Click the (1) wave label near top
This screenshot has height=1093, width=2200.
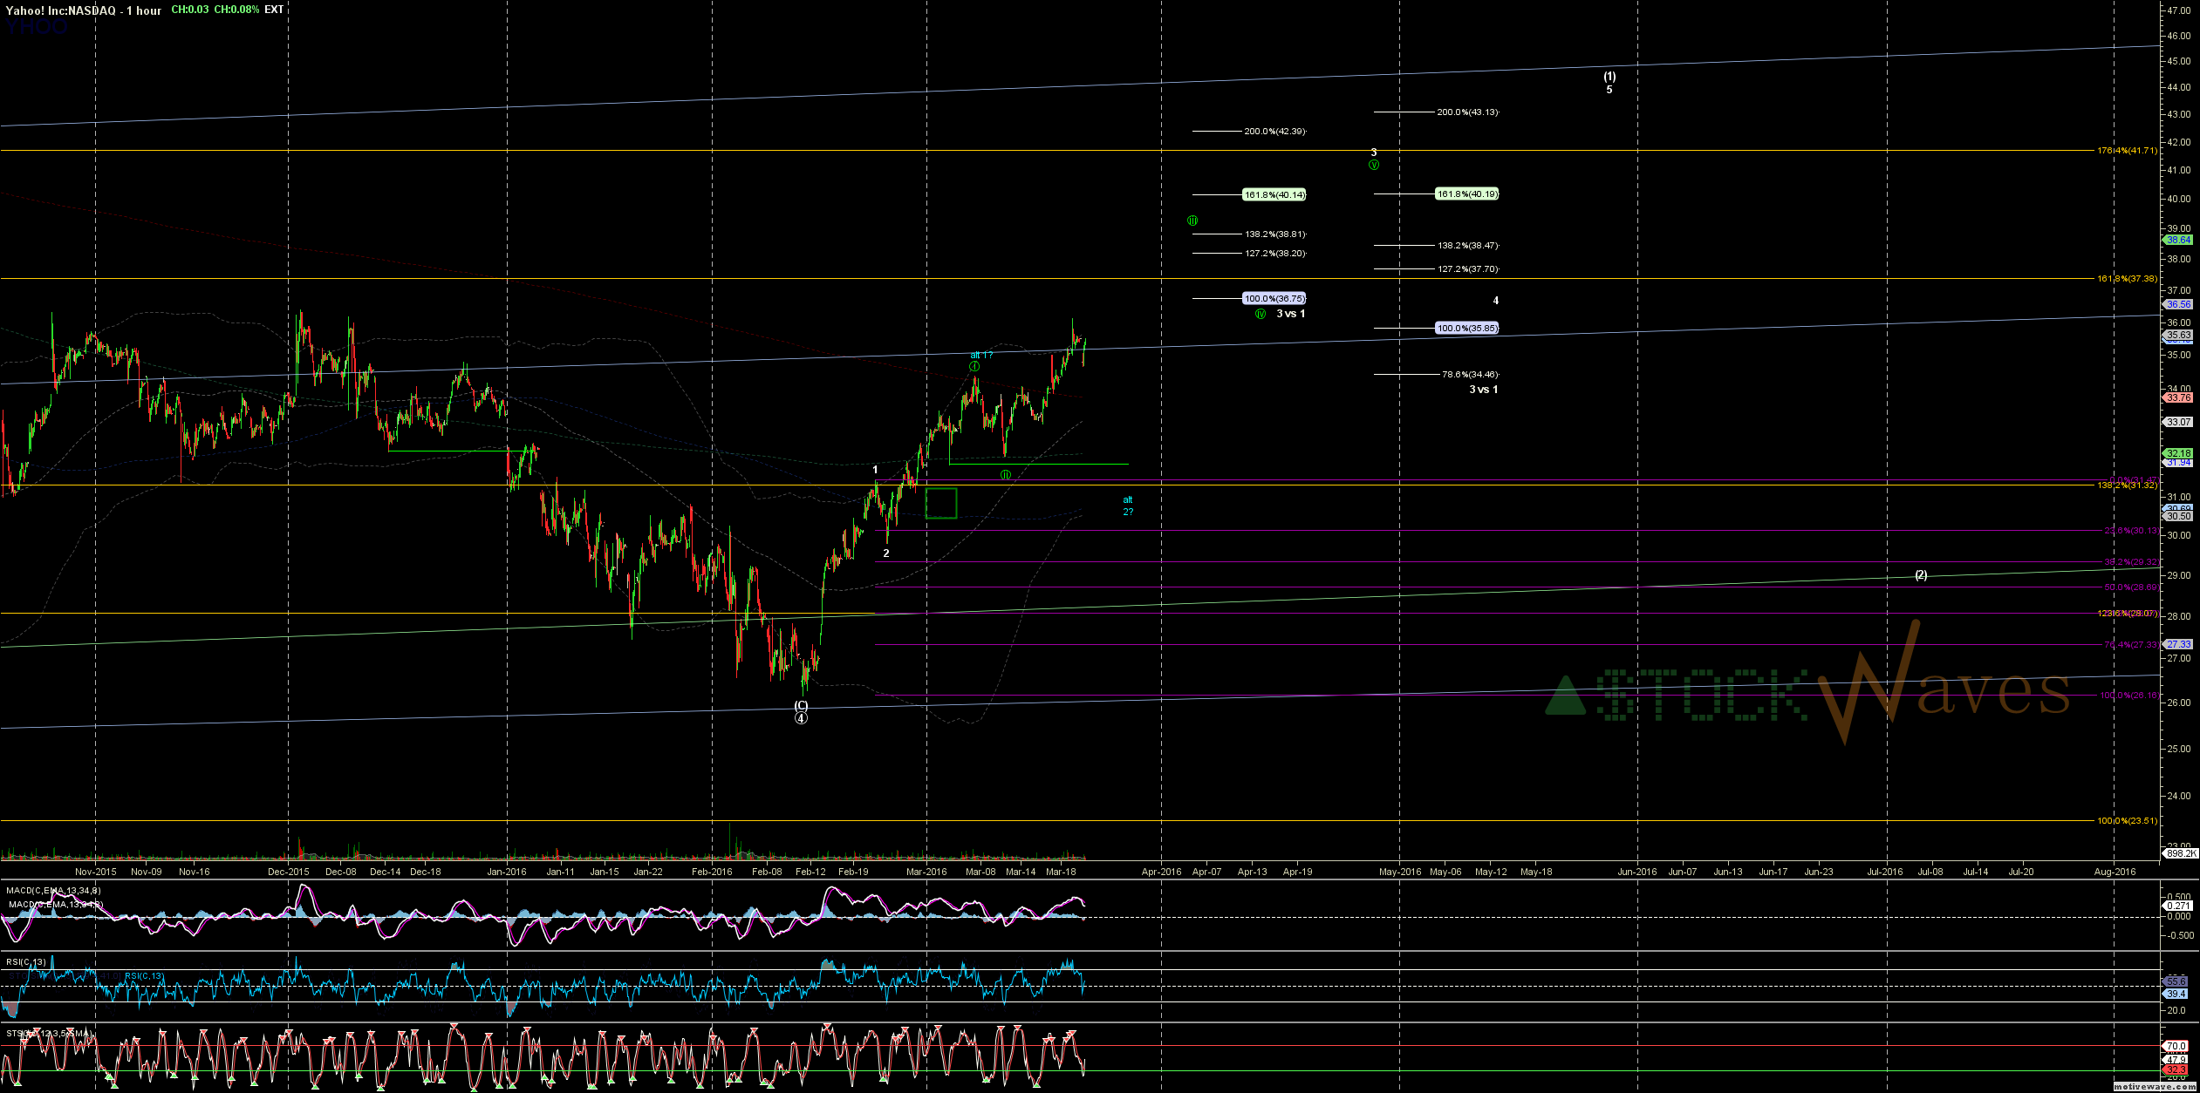(x=1609, y=77)
